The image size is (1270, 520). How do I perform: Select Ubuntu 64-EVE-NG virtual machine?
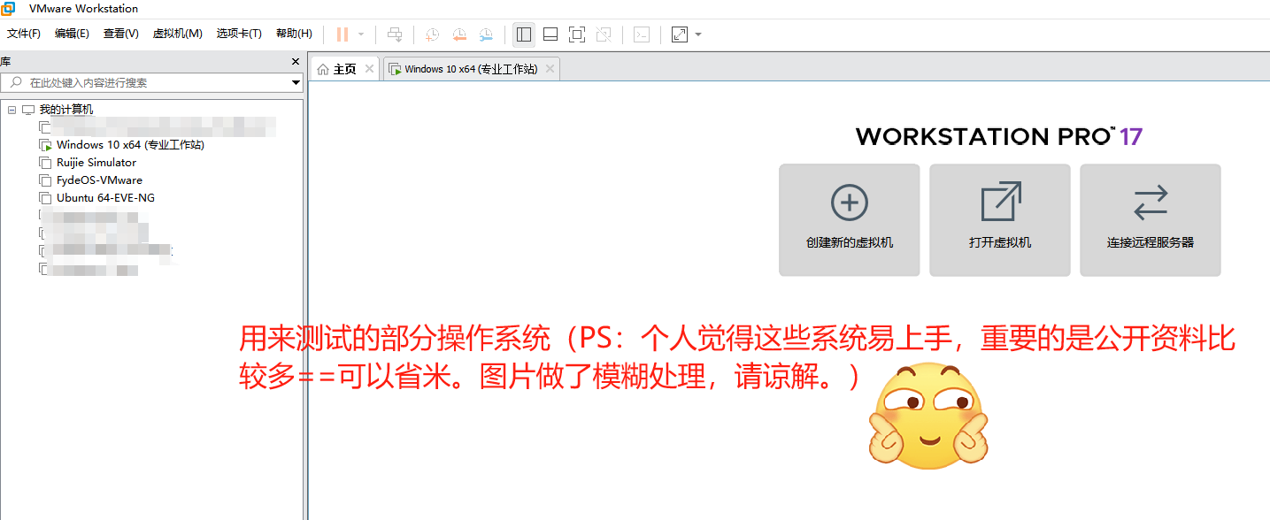pyautogui.click(x=105, y=198)
